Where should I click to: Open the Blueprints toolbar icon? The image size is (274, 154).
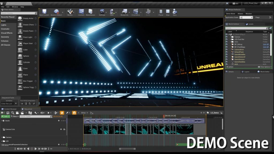(x=124, y=11)
